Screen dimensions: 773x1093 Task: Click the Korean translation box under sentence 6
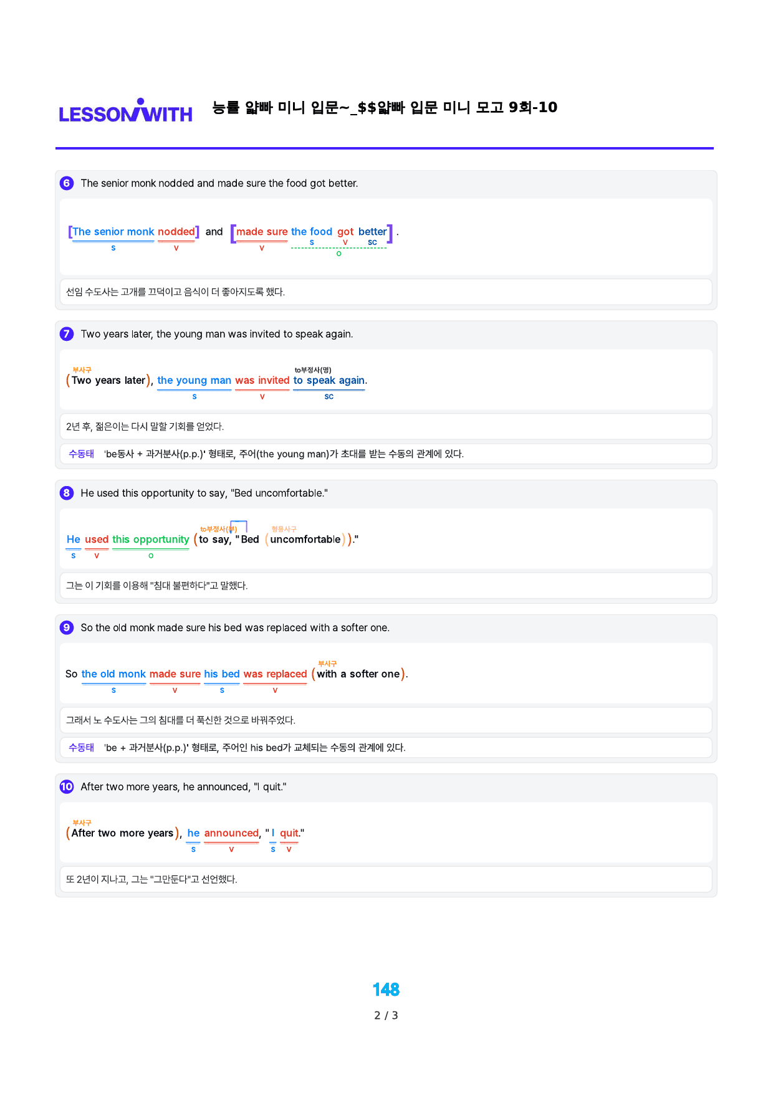(386, 292)
